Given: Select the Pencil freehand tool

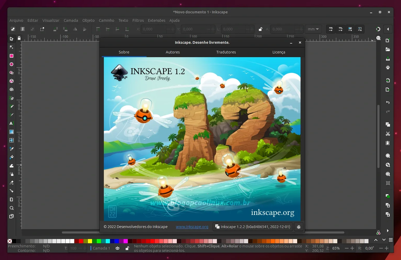Looking at the screenshot, I should coord(12,106).
